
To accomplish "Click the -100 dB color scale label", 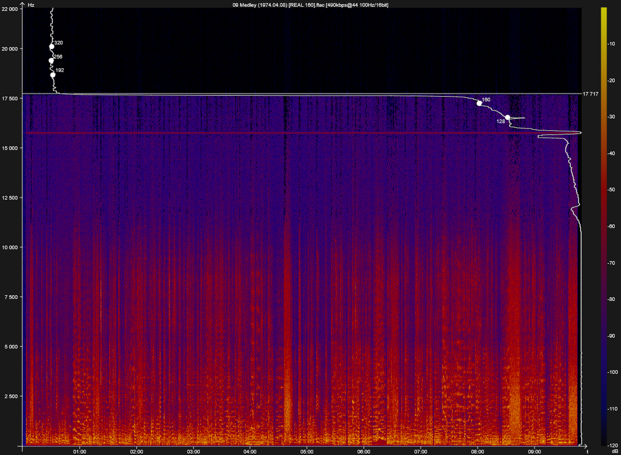I will point(612,372).
